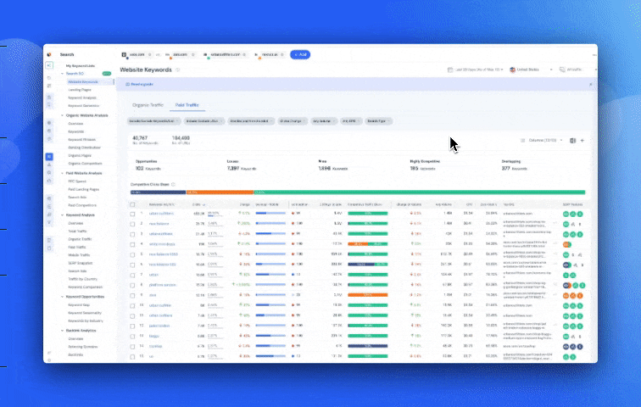Open the United States country dropdown

531,70
